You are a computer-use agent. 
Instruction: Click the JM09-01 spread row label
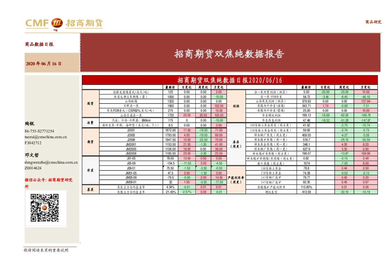point(131,182)
